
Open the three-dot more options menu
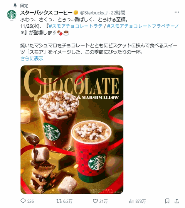click(x=177, y=12)
